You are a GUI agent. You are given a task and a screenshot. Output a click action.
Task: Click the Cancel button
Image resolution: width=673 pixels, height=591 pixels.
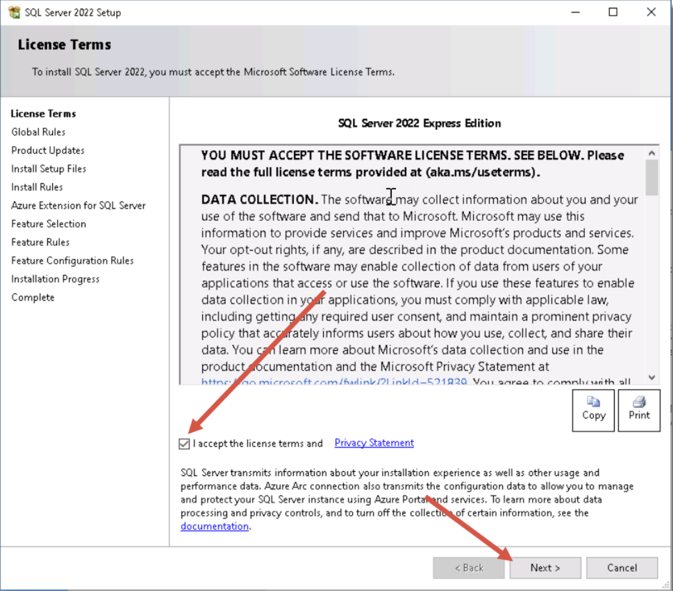pyautogui.click(x=622, y=568)
